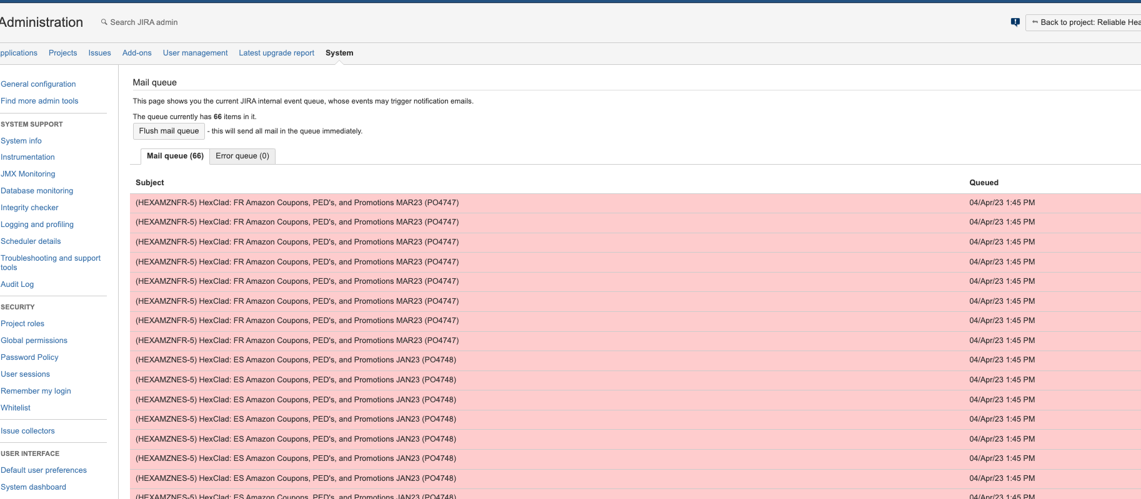Open System dashboard settings
Viewport: 1141px width, 499px height.
[x=33, y=487]
